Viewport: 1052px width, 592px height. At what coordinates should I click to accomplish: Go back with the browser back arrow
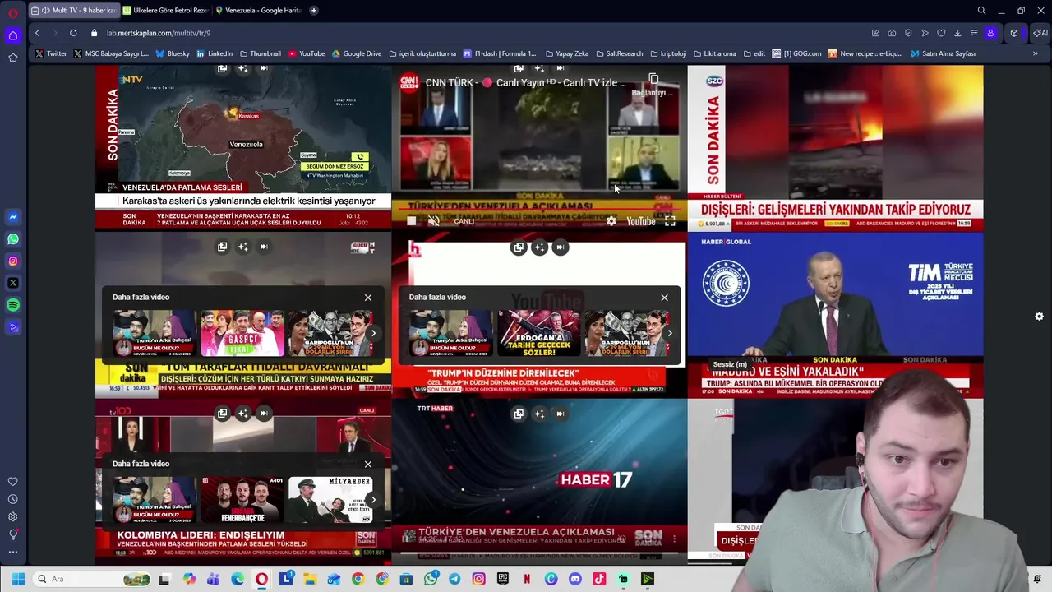click(x=37, y=33)
